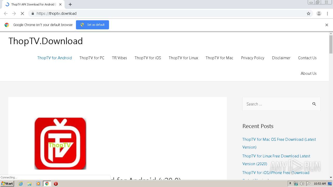Go forward with the forward arrow

(14, 14)
